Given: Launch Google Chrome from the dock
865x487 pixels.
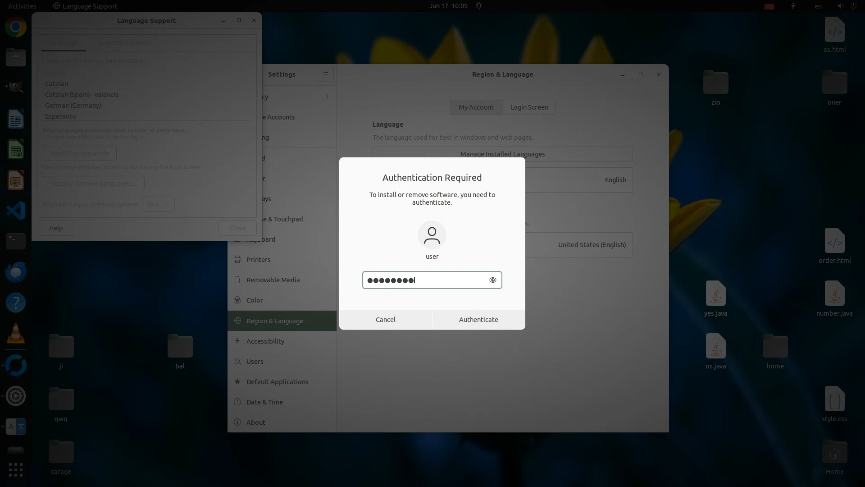Looking at the screenshot, I should pyautogui.click(x=16, y=27).
